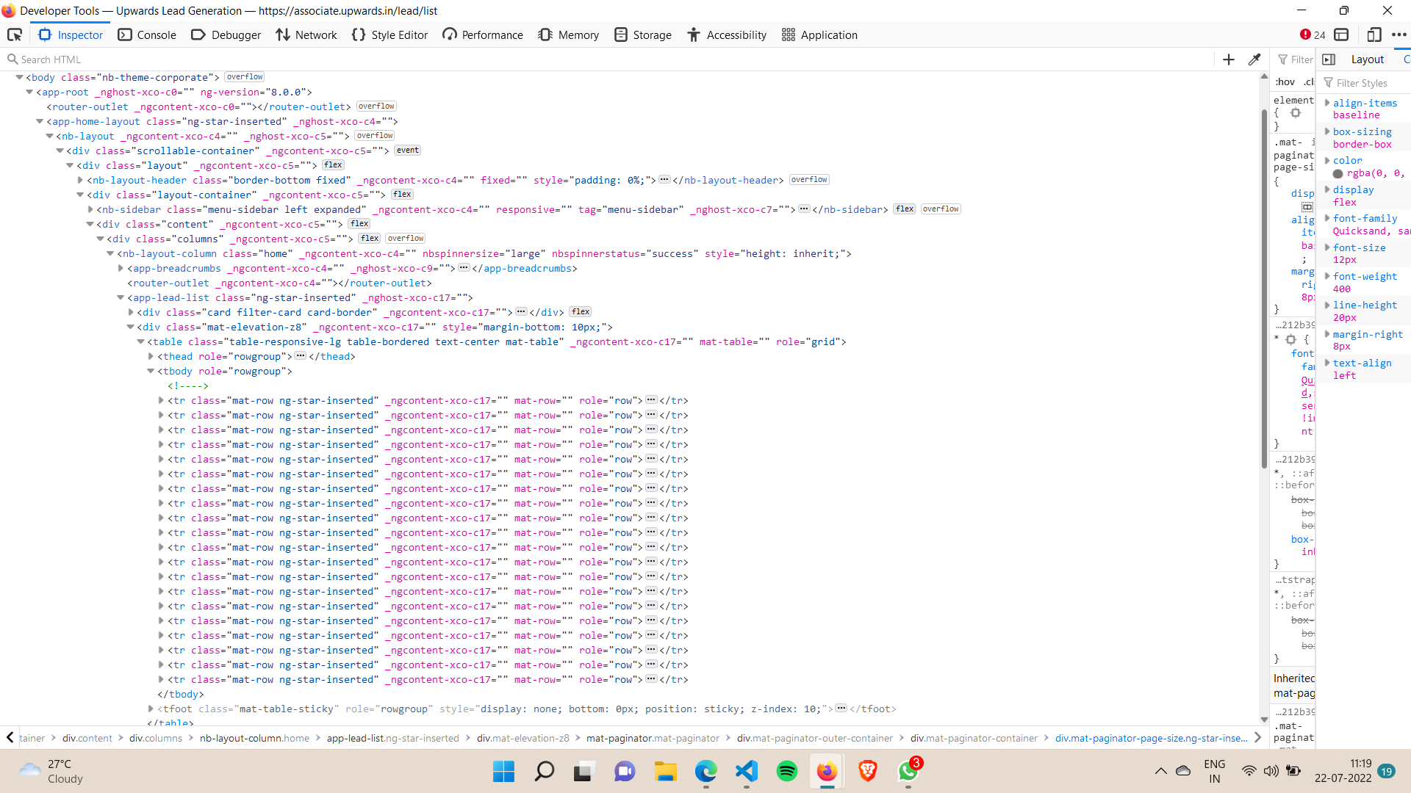1411x793 pixels.
Task: Expand align-items computed property
Action: [1327, 103]
